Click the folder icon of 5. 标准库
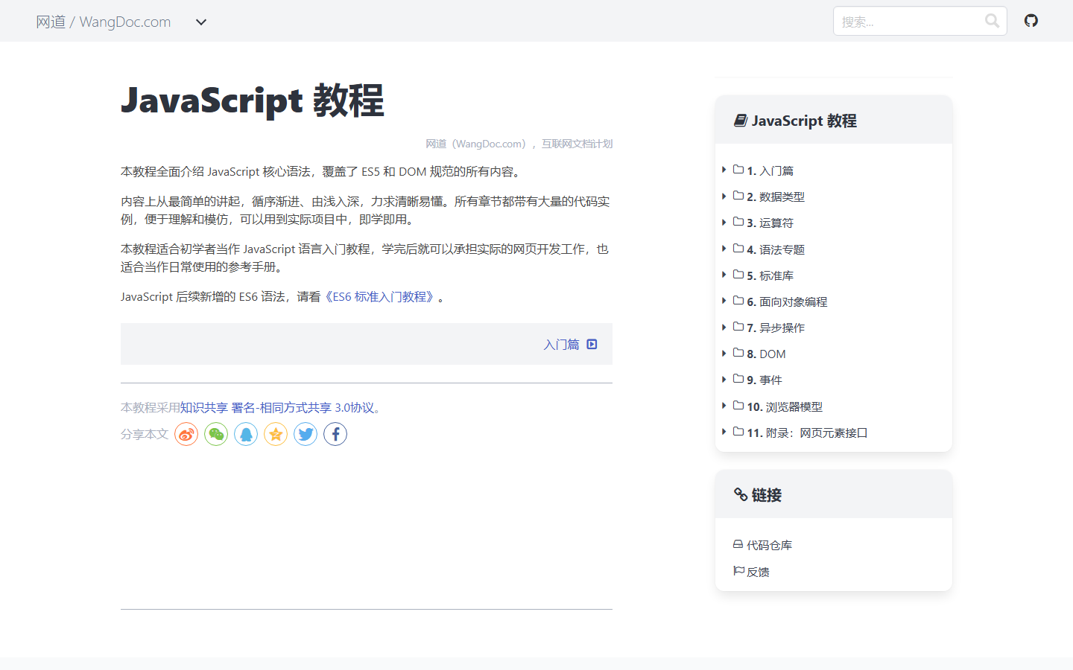Image resolution: width=1073 pixels, height=670 pixels. pyautogui.click(x=738, y=275)
